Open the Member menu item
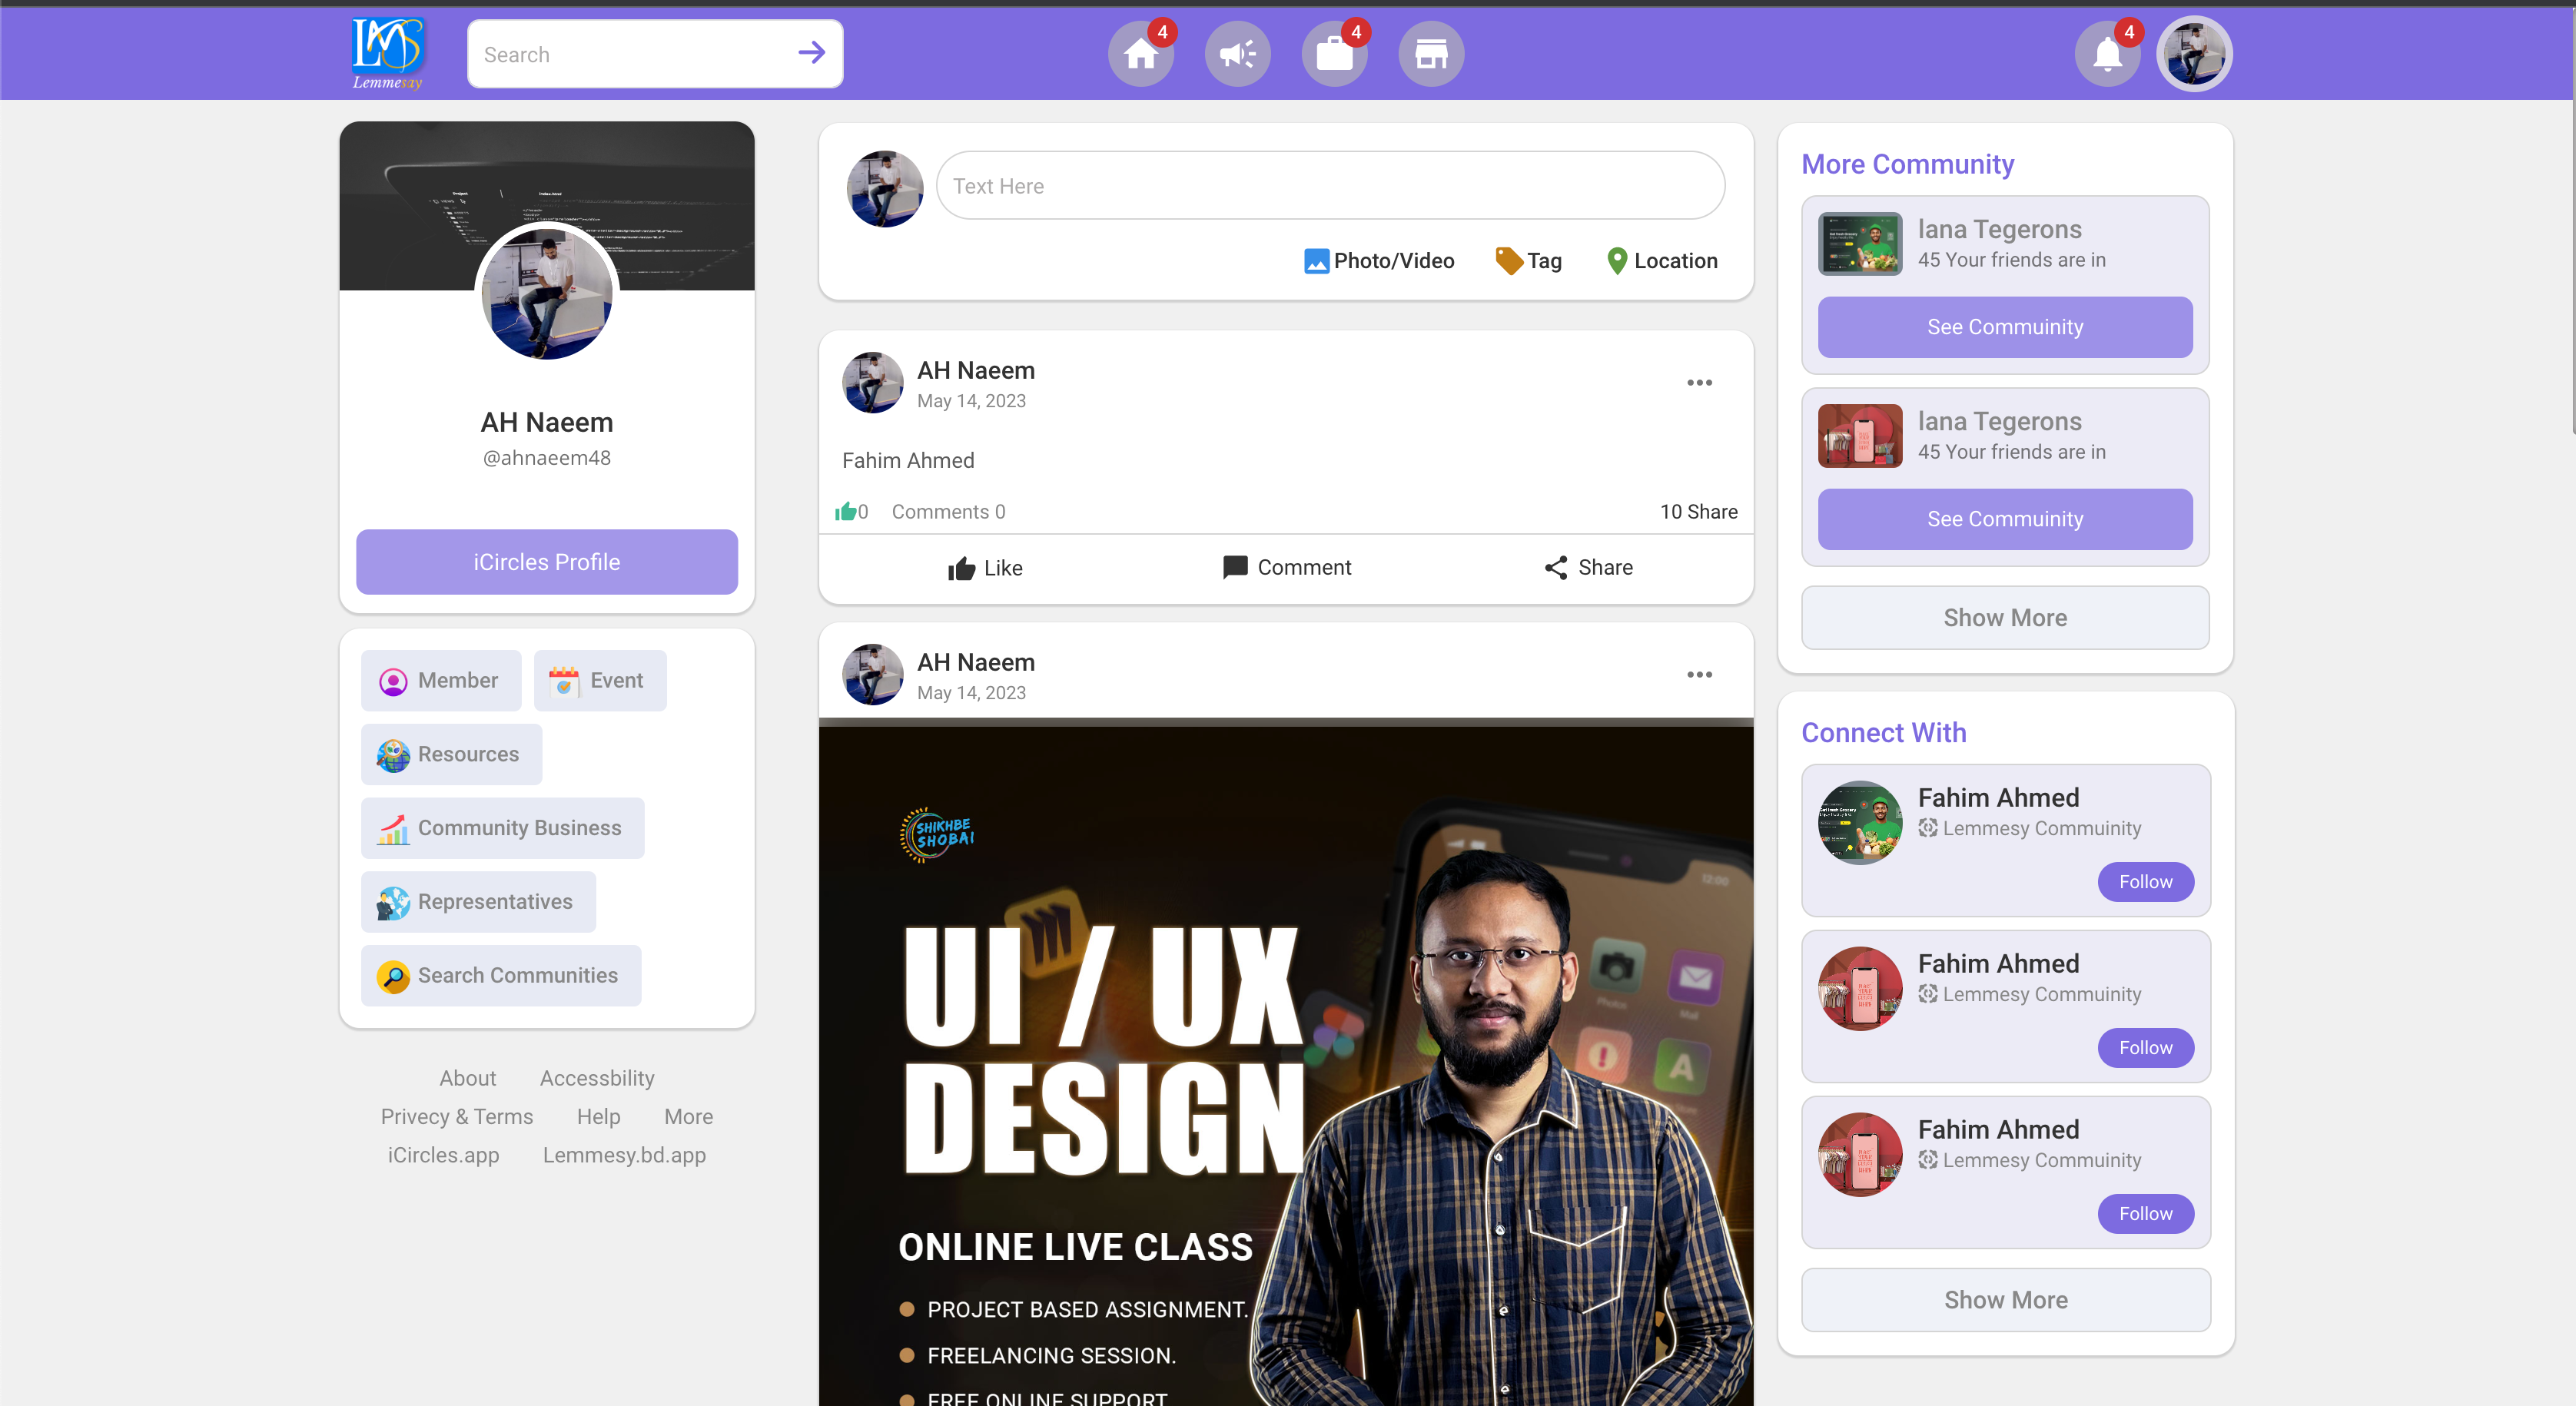The width and height of the screenshot is (2576, 1406). 441,681
